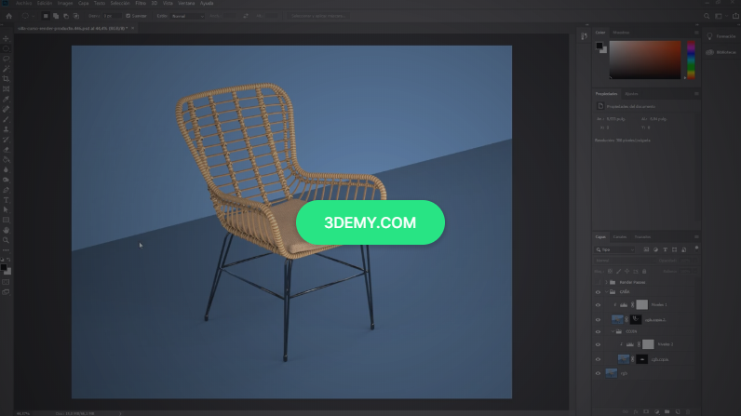Switch to the Ajustes tab
Image resolution: width=741 pixels, height=416 pixels.
coord(631,94)
